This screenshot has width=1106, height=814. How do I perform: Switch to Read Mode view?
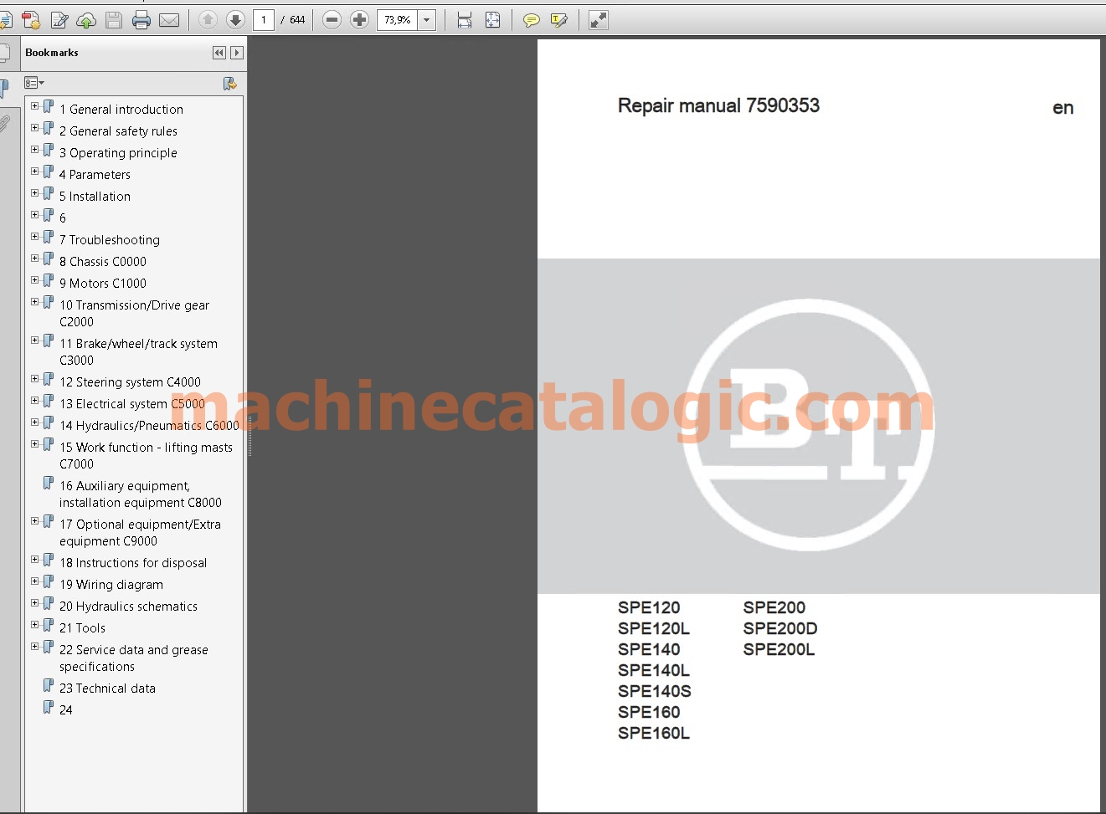click(598, 20)
